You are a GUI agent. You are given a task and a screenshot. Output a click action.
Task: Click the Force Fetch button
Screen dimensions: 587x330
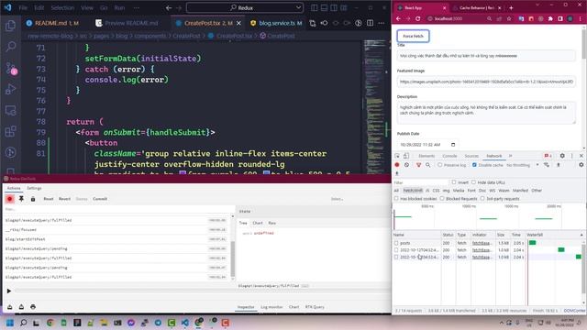tap(413, 37)
